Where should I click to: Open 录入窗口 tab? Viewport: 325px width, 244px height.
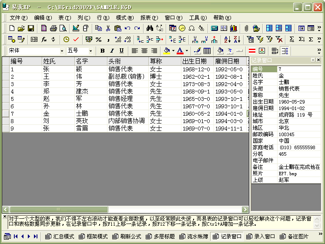pos(261,236)
